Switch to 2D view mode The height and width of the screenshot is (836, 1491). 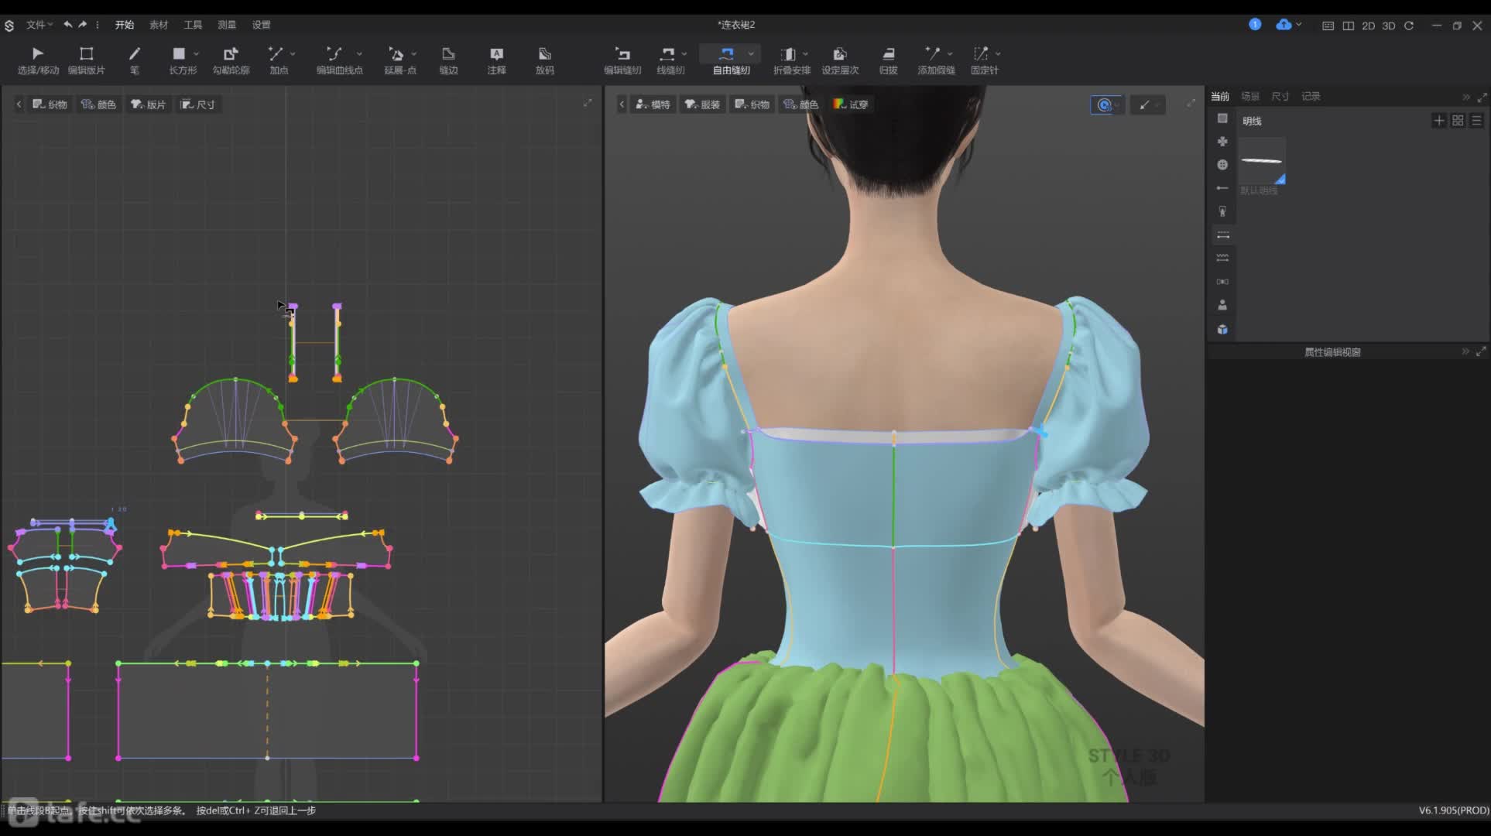click(1368, 26)
